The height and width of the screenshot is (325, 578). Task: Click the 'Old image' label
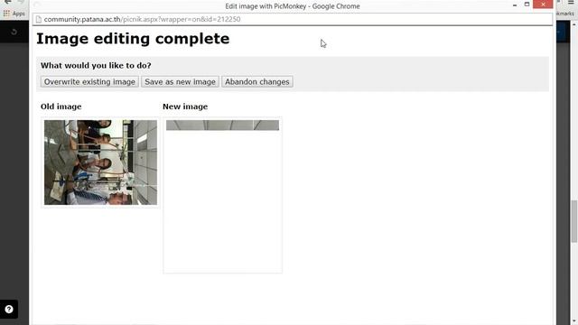pyautogui.click(x=61, y=107)
